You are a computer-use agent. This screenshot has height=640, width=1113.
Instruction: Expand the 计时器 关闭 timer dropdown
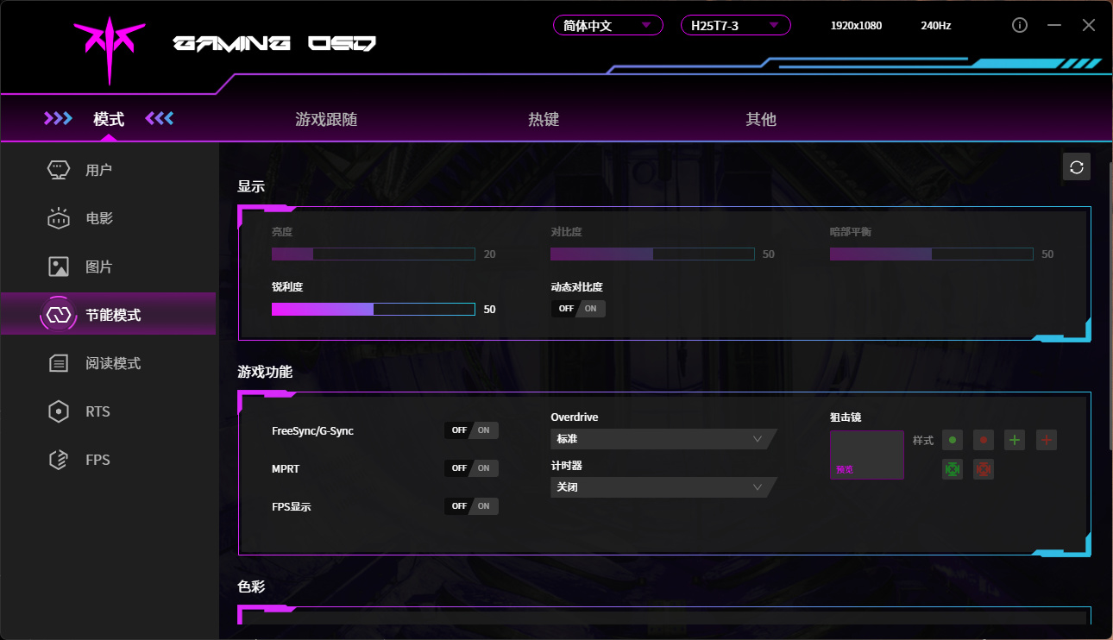tap(663, 487)
